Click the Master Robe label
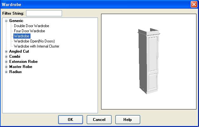 [21, 67]
